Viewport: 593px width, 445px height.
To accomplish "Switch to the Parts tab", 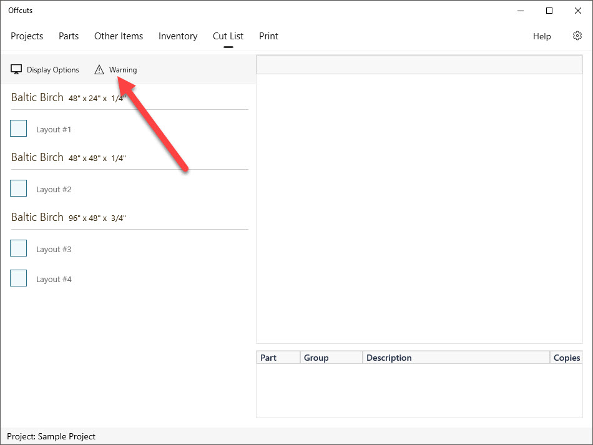I will click(x=69, y=36).
